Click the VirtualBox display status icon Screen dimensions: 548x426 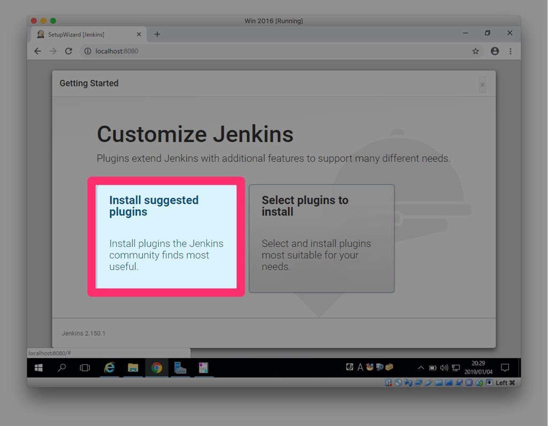(449, 383)
